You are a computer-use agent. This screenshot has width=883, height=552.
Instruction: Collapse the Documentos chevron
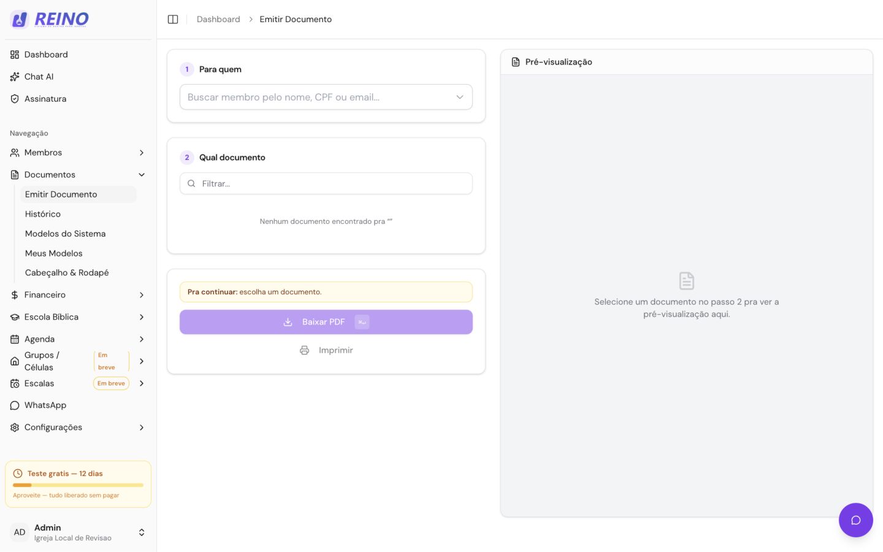coord(142,175)
